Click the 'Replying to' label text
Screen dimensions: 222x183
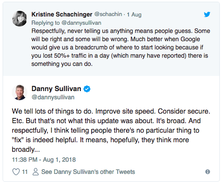(46, 23)
